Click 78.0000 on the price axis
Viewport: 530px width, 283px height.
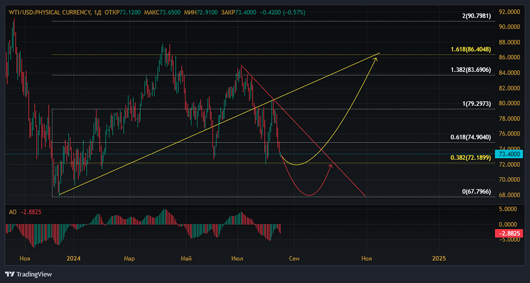(x=510, y=118)
